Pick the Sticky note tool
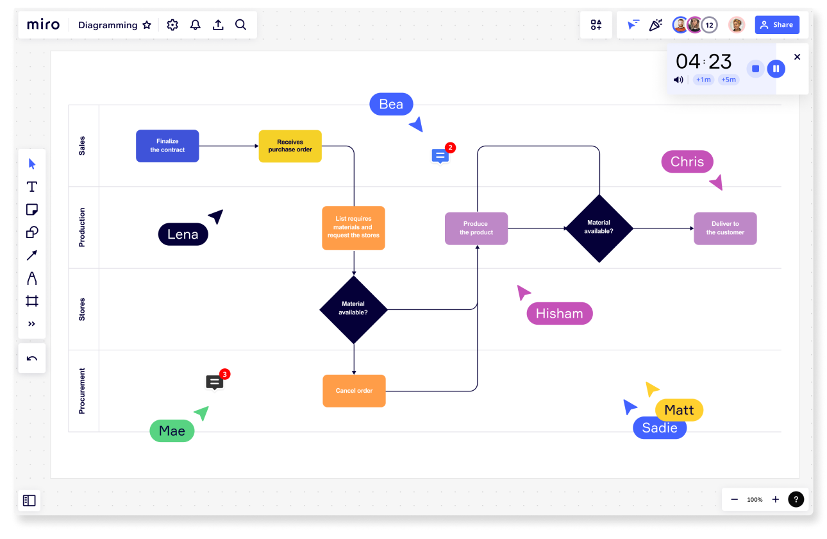The height and width of the screenshot is (539, 827). tap(31, 209)
